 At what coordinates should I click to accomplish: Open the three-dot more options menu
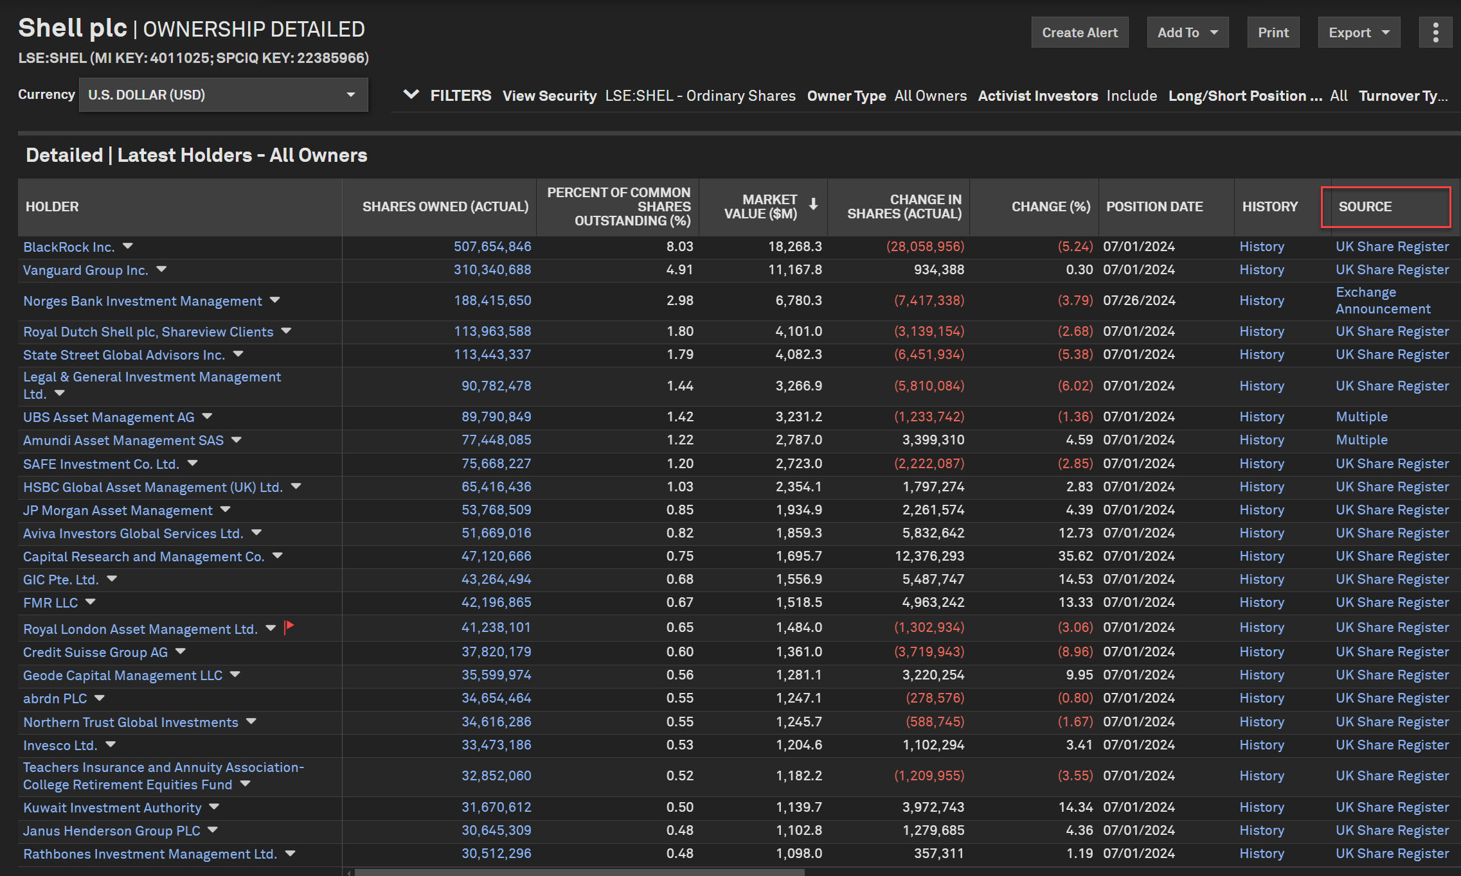[1435, 32]
